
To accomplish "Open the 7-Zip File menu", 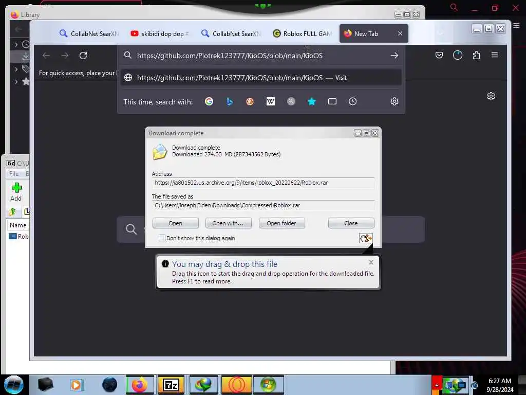I will pyautogui.click(x=14, y=174).
